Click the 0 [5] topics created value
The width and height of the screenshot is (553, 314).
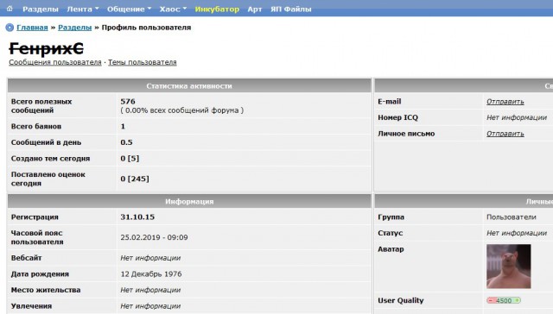(x=130, y=159)
